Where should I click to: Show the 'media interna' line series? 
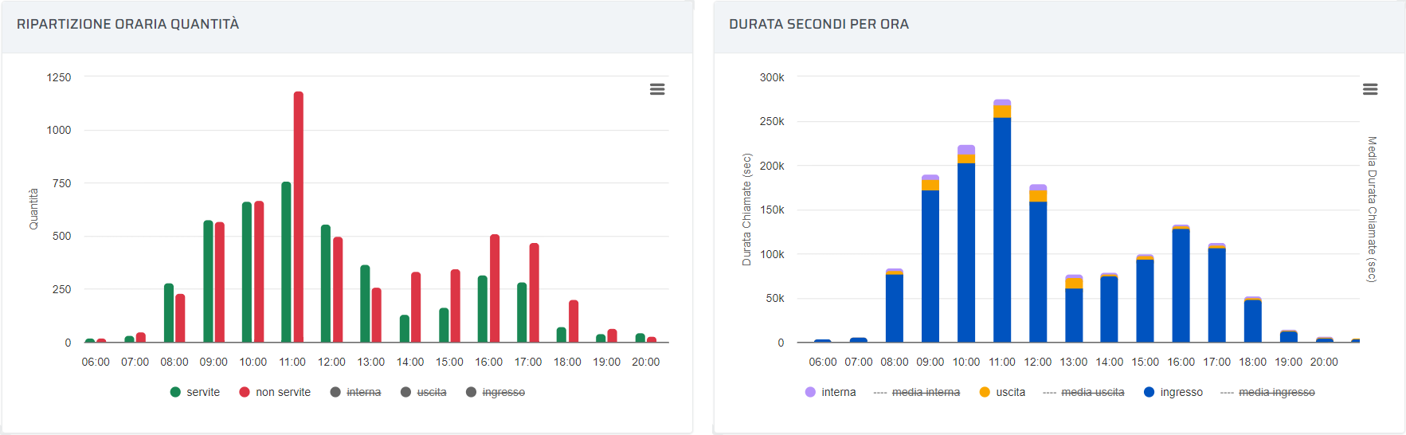917,392
